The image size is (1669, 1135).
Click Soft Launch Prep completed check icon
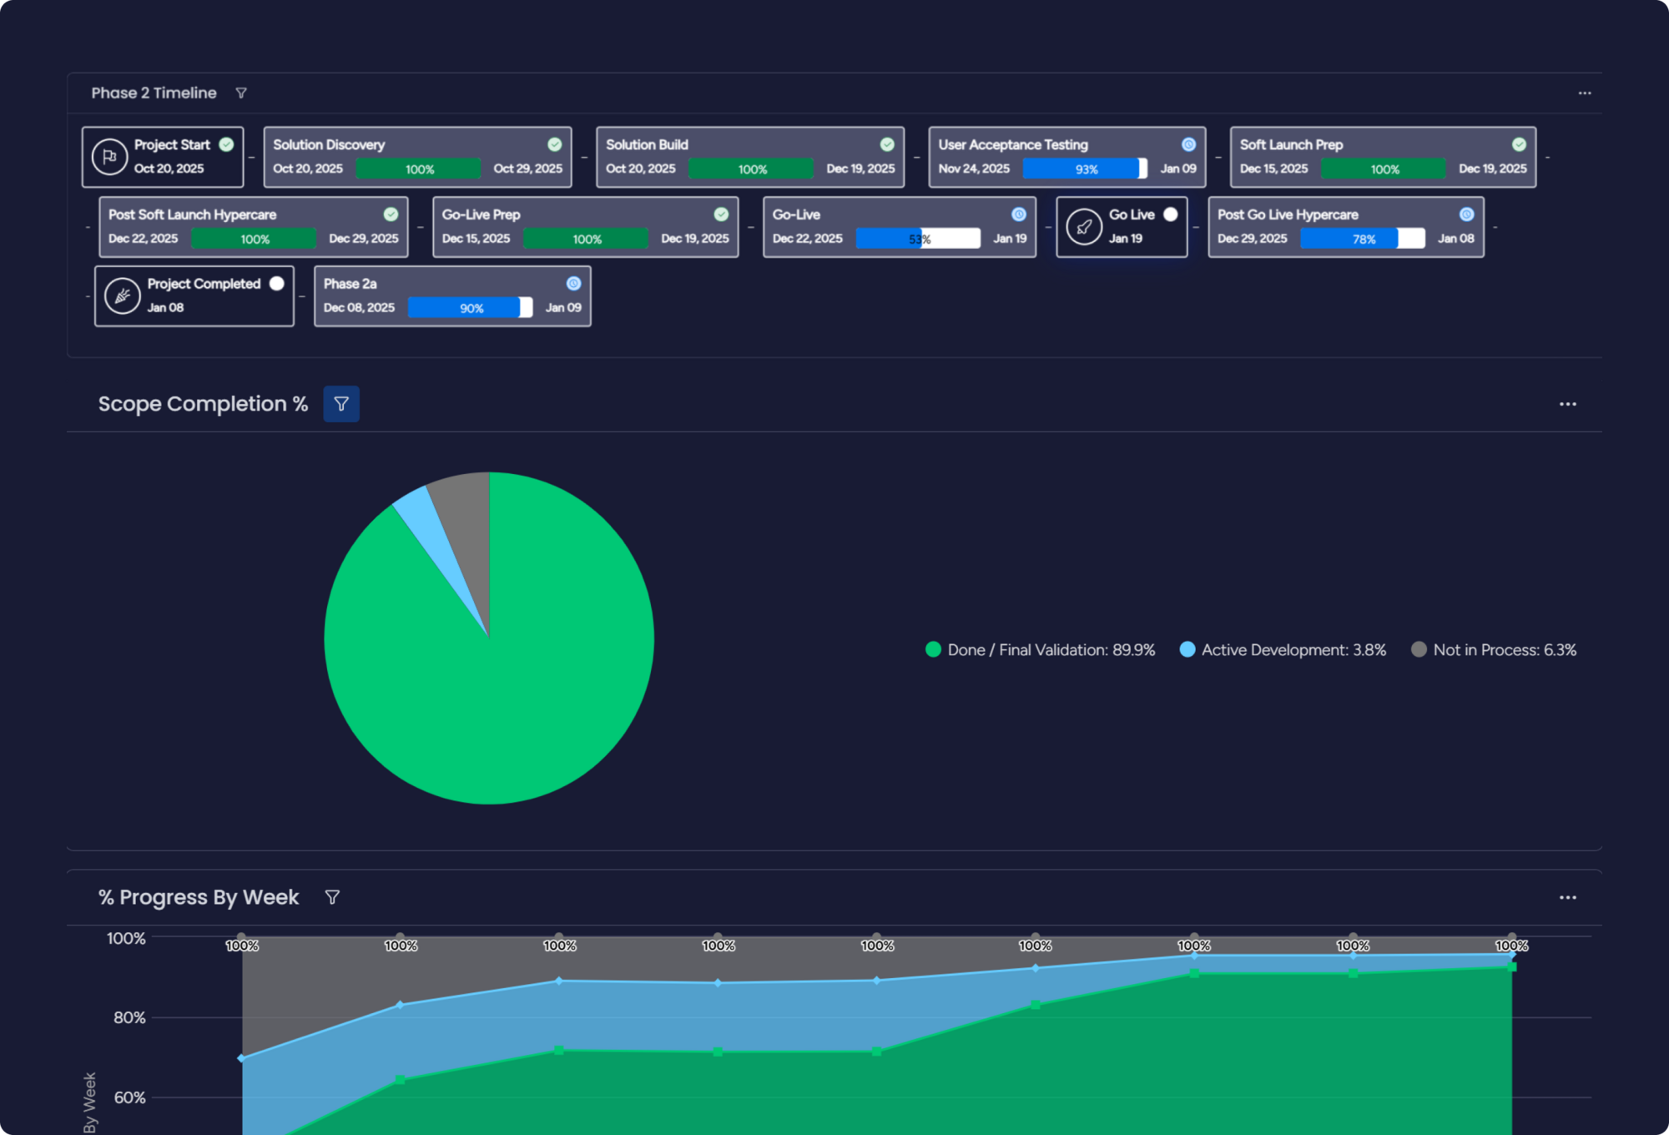[x=1519, y=144]
